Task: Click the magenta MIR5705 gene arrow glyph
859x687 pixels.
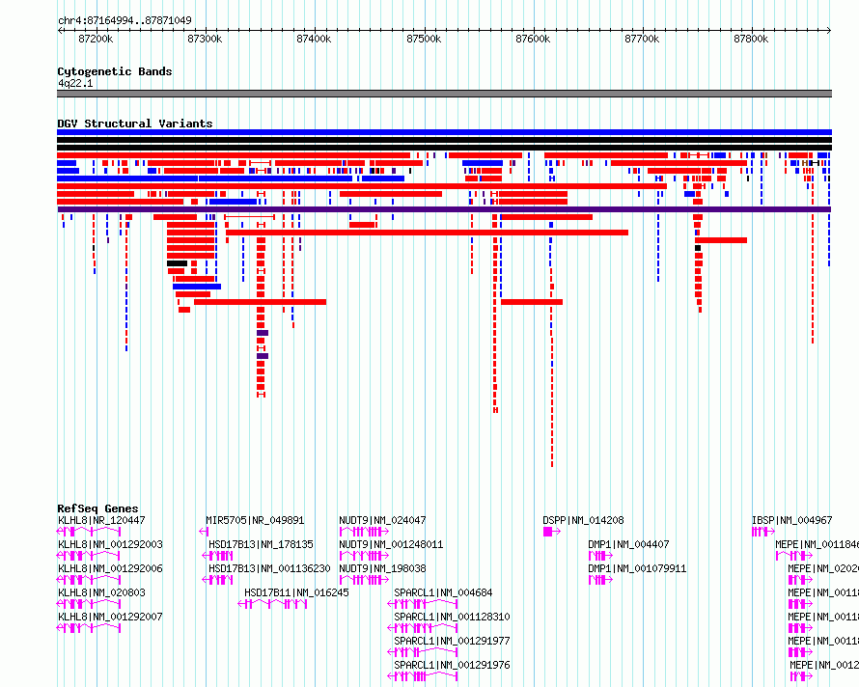Action: [204, 532]
